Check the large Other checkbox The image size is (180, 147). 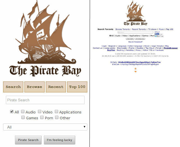[57, 117]
